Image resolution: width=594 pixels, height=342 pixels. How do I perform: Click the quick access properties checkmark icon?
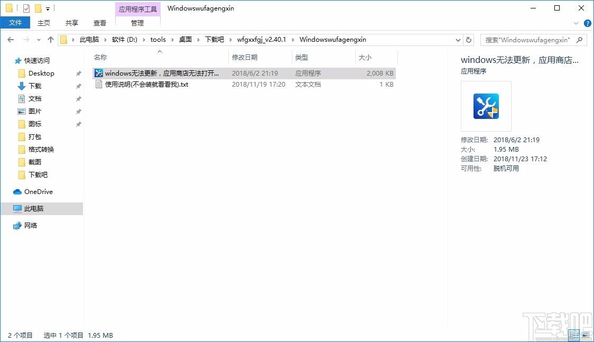(26, 8)
